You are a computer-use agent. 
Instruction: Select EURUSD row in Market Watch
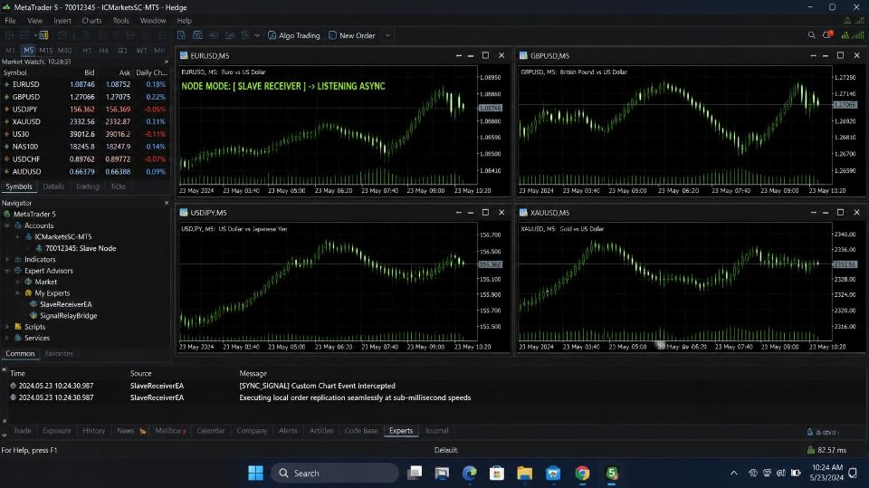(85, 84)
